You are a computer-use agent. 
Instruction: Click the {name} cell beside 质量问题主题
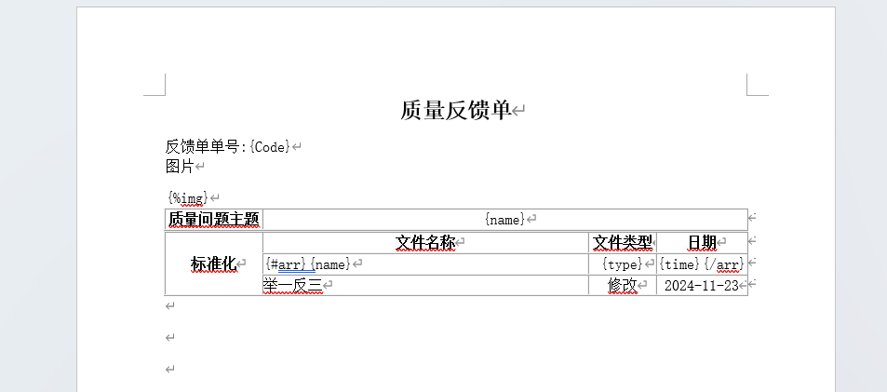tap(505, 220)
